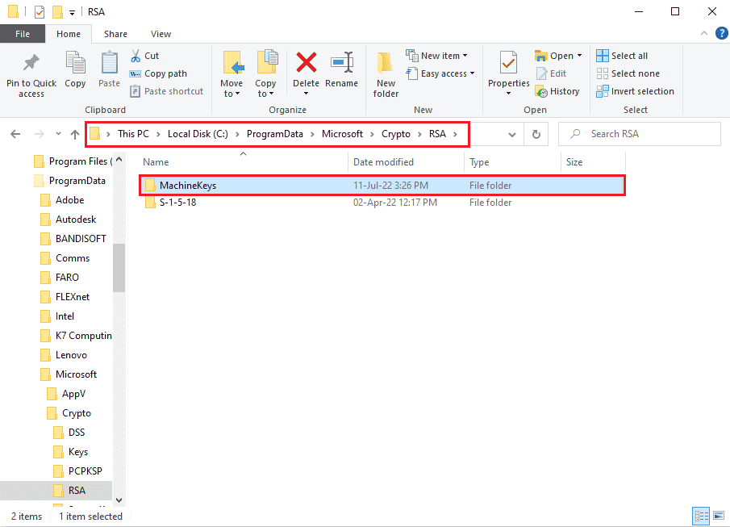Collapse the ribbon with the chevron
Viewport: 730px width, 527px height.
point(704,33)
